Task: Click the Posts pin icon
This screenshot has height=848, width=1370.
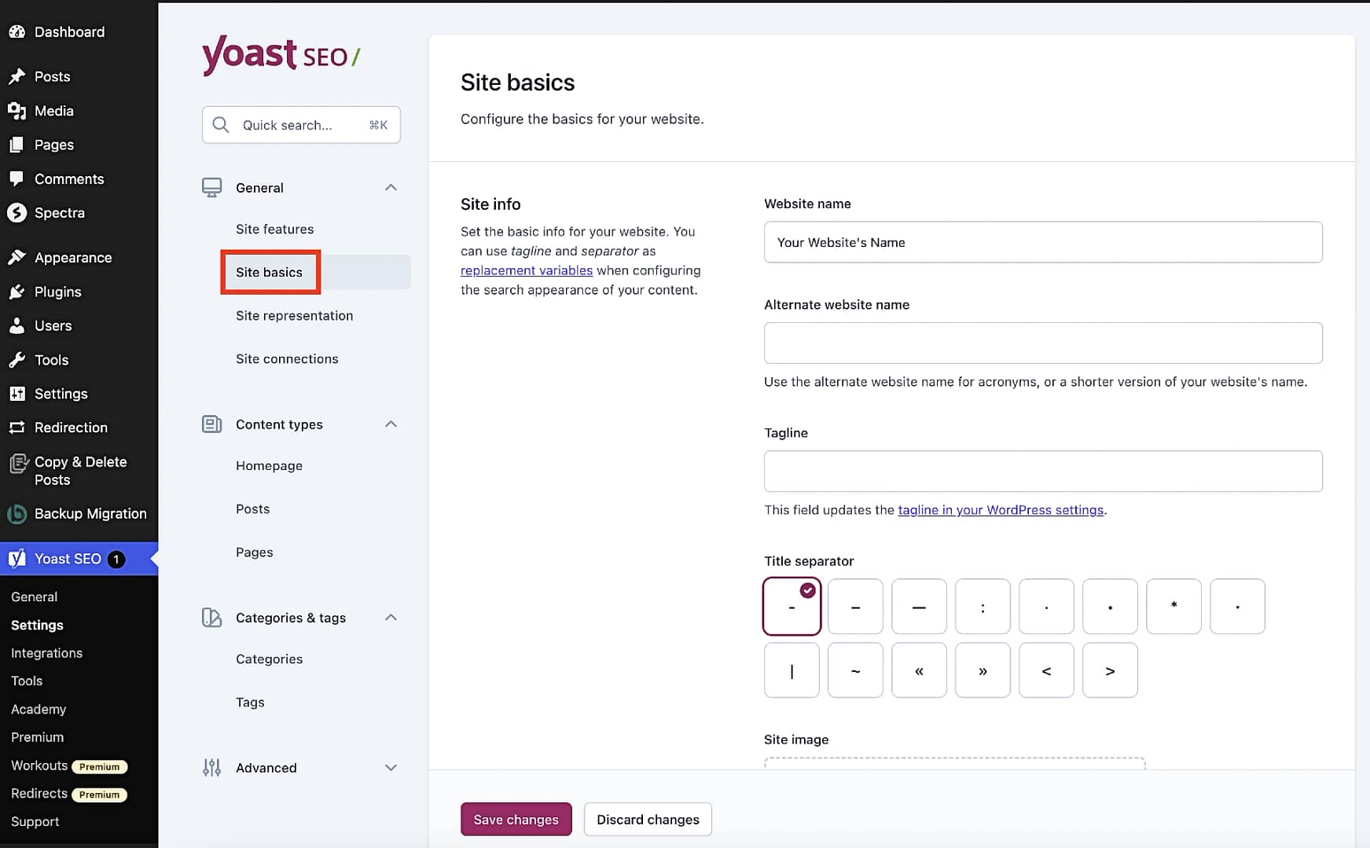Action: click(17, 76)
